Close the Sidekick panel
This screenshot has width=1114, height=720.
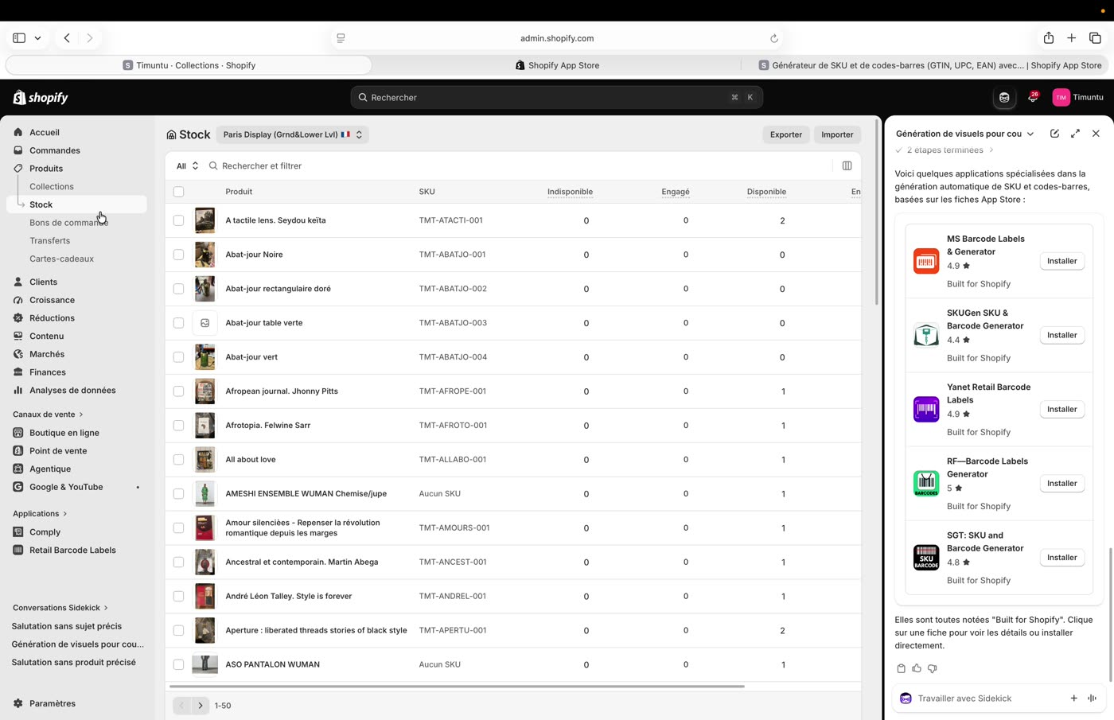coord(1096,134)
